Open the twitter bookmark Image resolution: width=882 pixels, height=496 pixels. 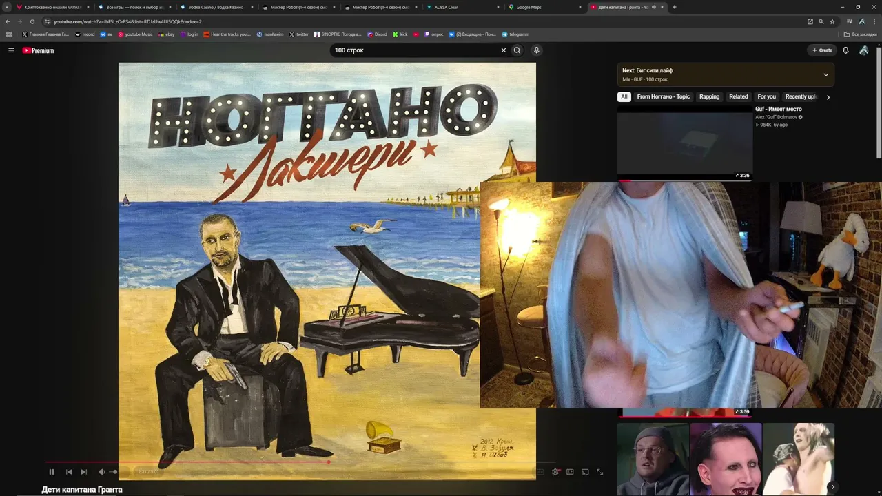[299, 34]
